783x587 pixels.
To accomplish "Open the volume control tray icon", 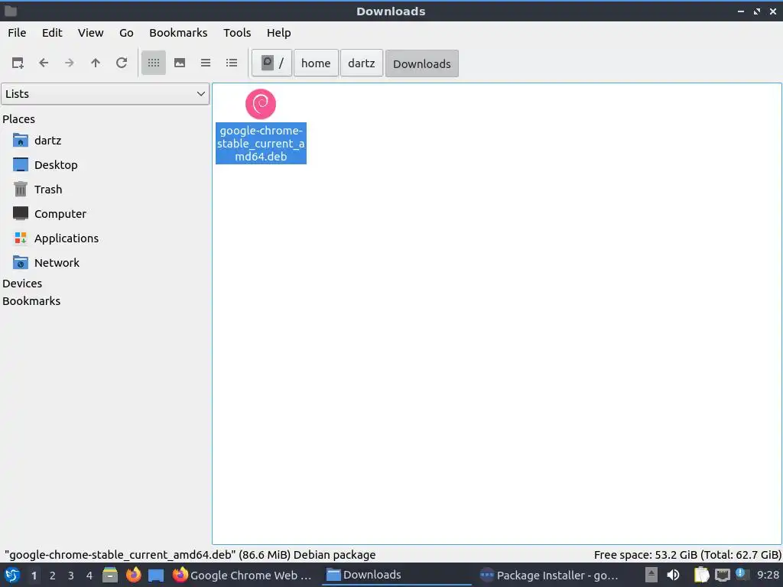I will [x=673, y=575].
